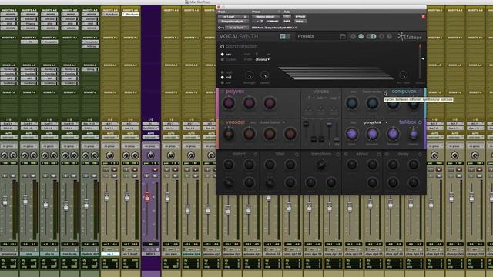Toggle the pitch correction power button
Image resolution: width=493 pixels, height=277 pixels.
tap(222, 46)
